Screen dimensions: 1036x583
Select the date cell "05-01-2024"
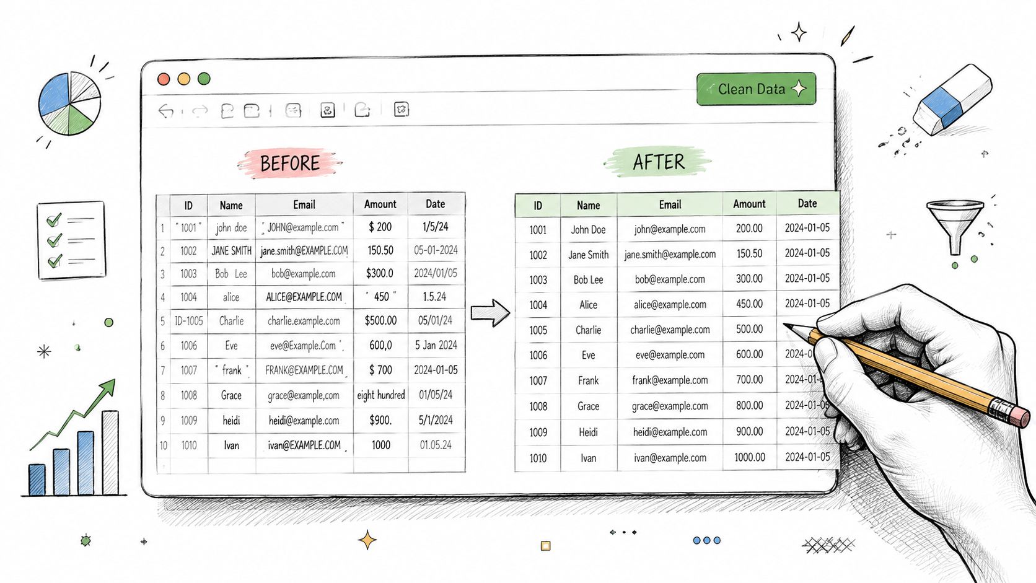click(436, 250)
